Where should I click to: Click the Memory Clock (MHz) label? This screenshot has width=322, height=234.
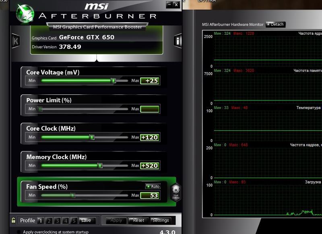[56, 157]
